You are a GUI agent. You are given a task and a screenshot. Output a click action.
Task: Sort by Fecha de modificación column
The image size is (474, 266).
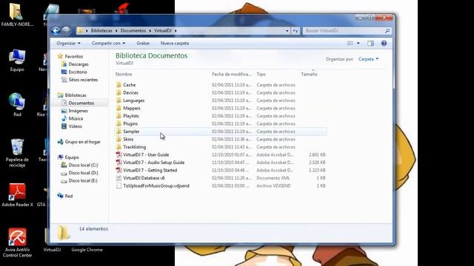click(x=232, y=74)
